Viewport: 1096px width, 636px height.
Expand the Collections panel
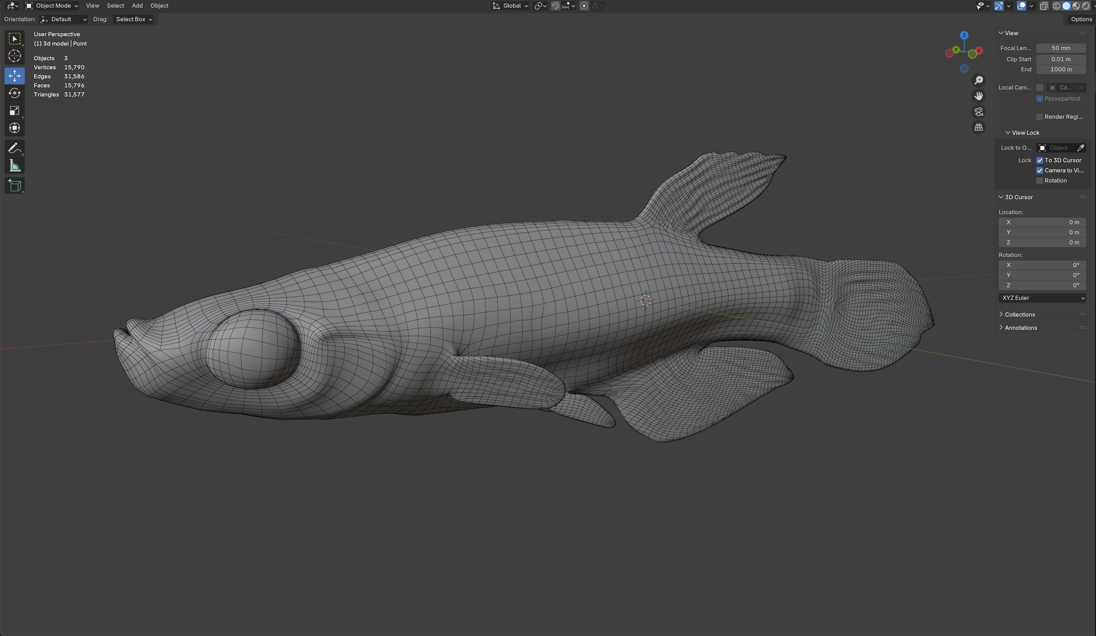1019,314
